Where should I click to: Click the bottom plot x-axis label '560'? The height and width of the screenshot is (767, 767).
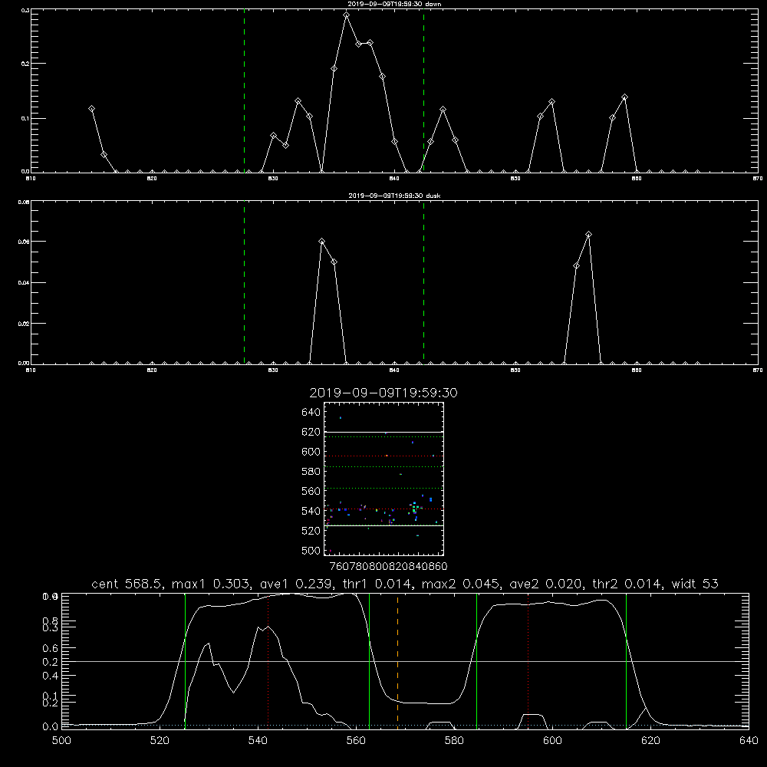356,741
